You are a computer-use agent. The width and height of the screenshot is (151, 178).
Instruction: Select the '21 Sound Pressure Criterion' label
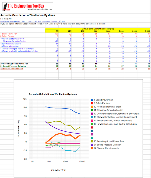[x=13, y=66]
